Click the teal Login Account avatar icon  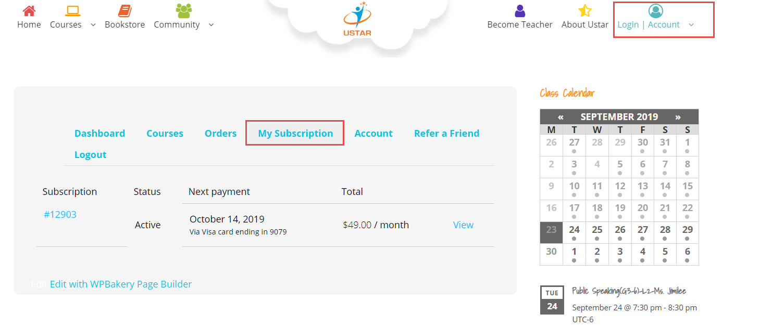coord(655,11)
